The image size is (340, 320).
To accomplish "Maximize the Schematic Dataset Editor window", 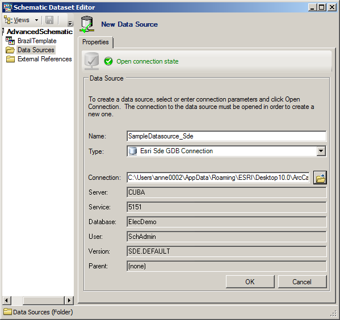I will tap(322, 7).
